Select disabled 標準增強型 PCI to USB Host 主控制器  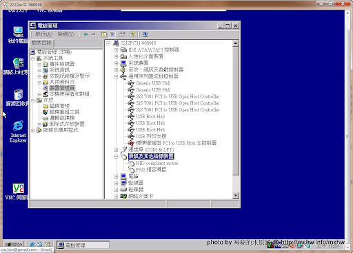176,143
